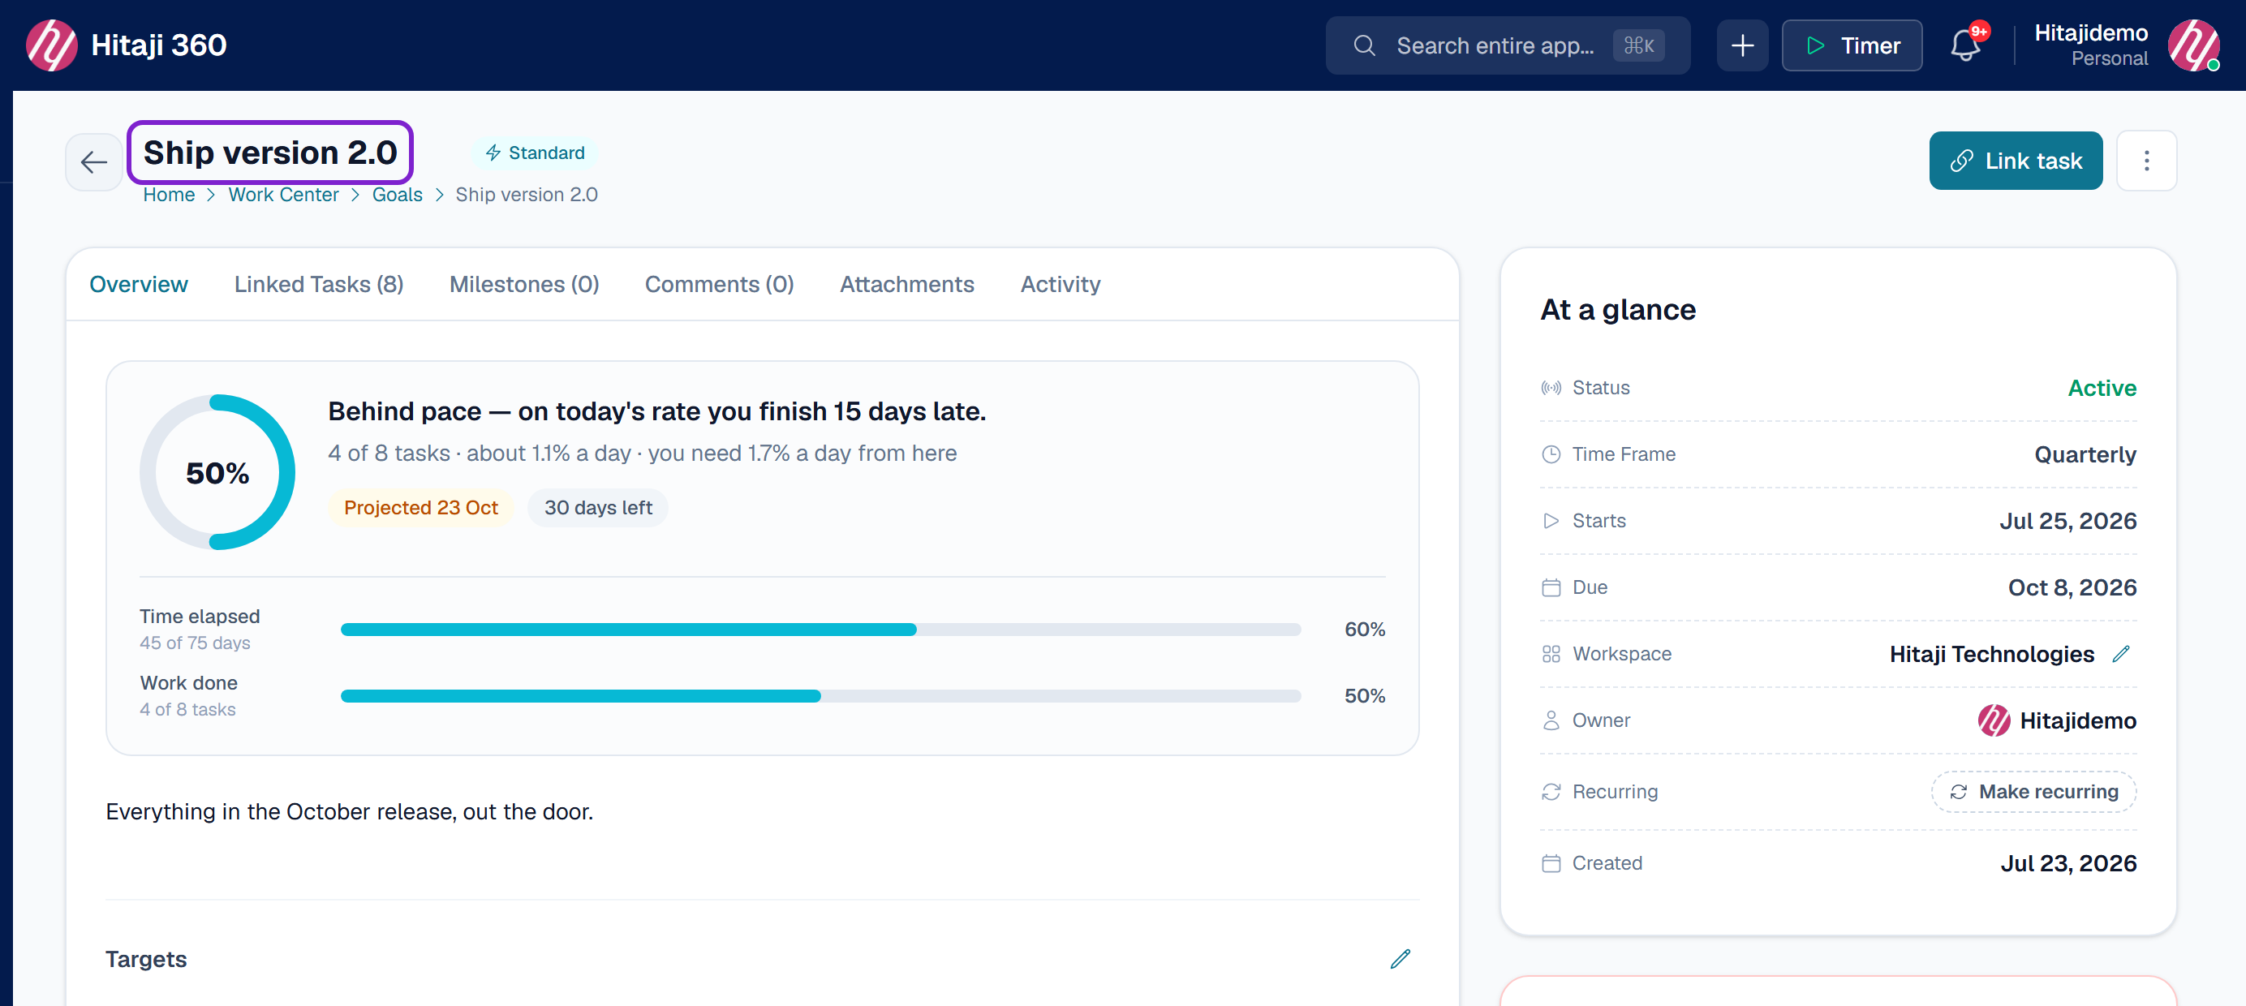Click the Status broadcast icon
Image resolution: width=2246 pixels, height=1006 pixels.
click(x=1551, y=388)
